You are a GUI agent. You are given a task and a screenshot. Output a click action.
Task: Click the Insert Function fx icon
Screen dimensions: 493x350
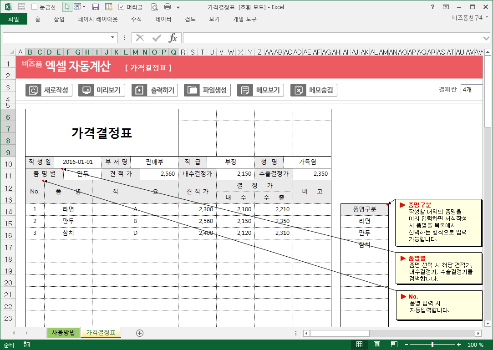173,37
